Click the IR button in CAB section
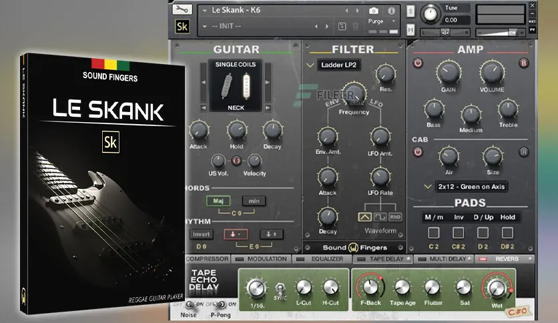This screenshot has width=558, height=323. (x=523, y=152)
